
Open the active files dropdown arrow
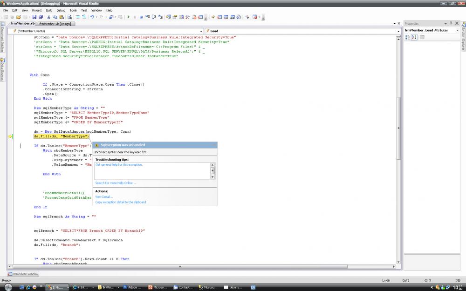[x=394, y=23]
